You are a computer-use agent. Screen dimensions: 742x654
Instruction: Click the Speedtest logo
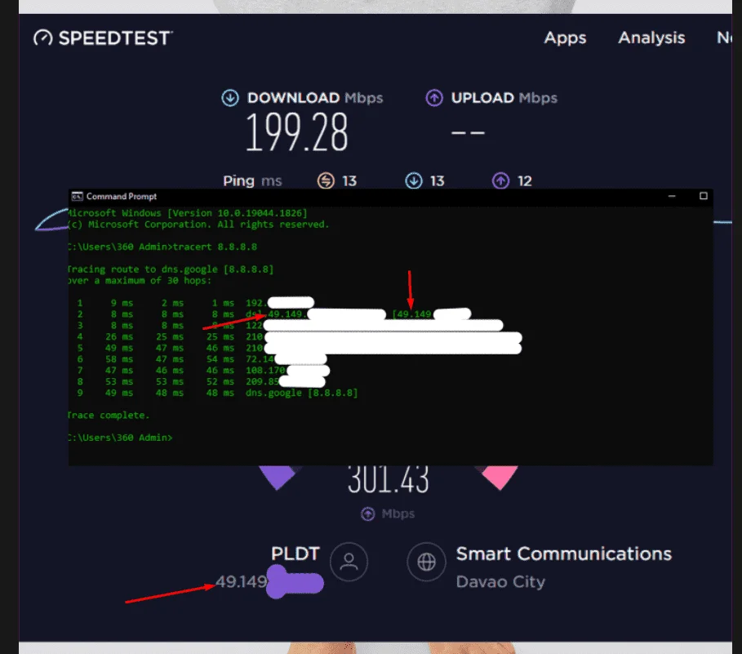[103, 38]
